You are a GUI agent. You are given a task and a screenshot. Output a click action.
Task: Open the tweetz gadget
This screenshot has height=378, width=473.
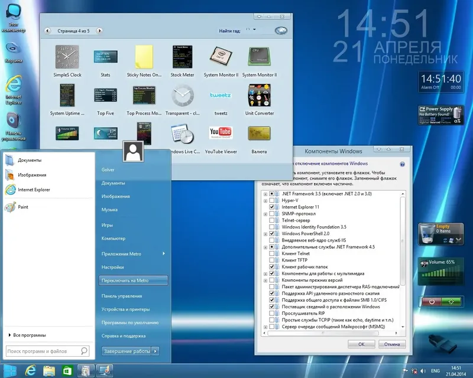(x=221, y=96)
